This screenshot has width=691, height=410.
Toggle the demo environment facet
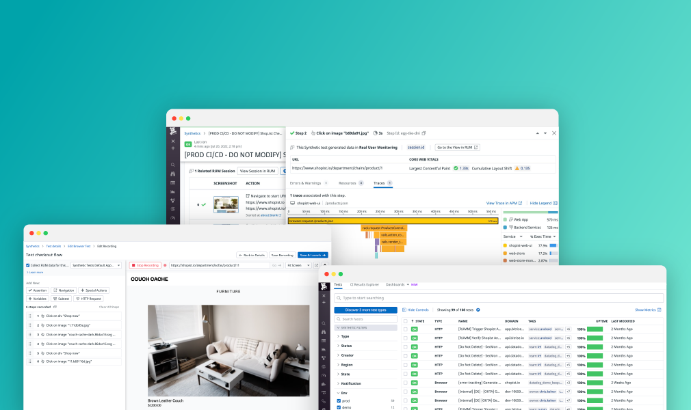tap(339, 407)
